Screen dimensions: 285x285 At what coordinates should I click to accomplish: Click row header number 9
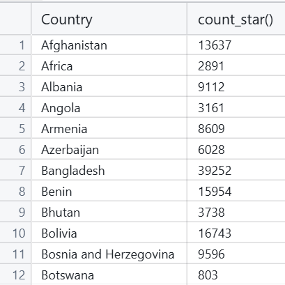[15, 213]
